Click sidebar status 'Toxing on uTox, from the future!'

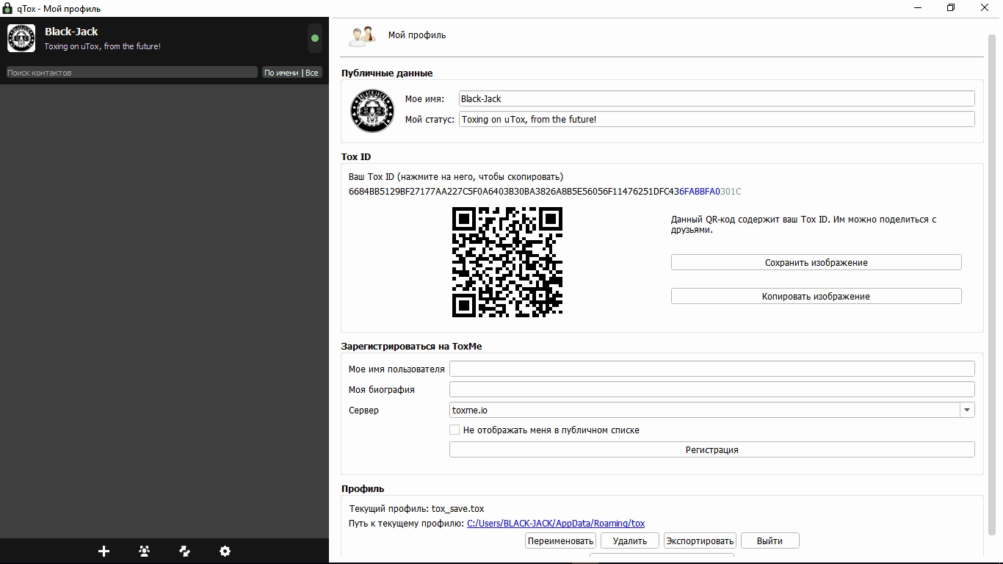coord(102,46)
